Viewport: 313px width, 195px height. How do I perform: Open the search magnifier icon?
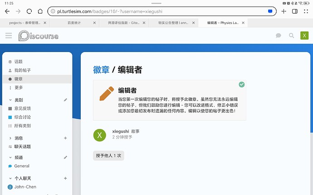291,36
